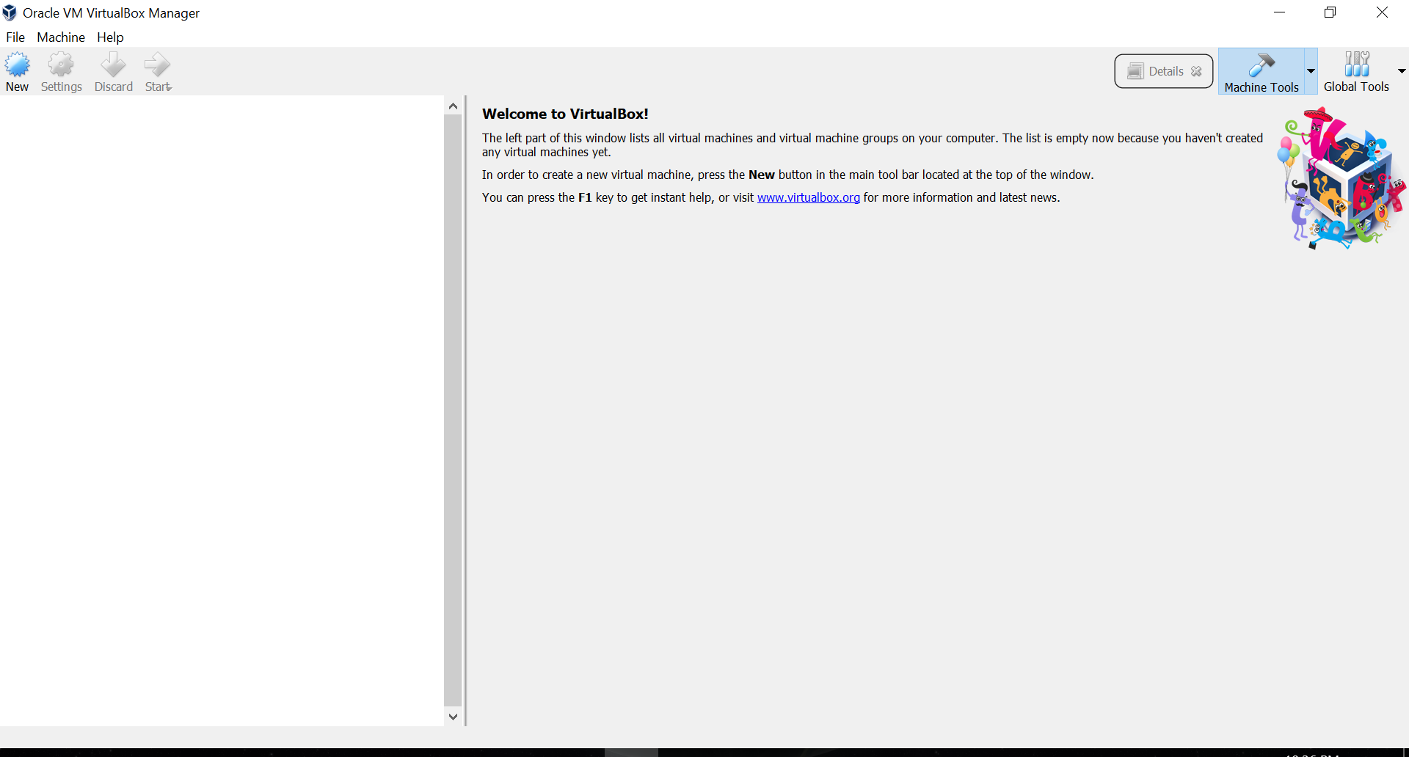The height and width of the screenshot is (757, 1409).
Task: Click the Details button
Action: (1156, 71)
